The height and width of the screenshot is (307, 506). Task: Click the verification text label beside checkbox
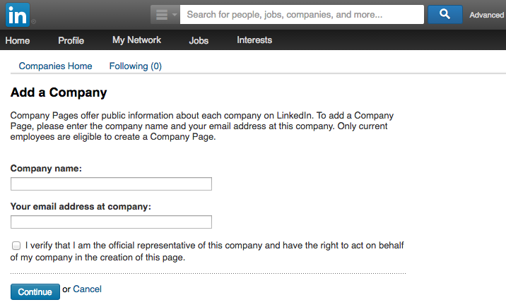[207, 251]
